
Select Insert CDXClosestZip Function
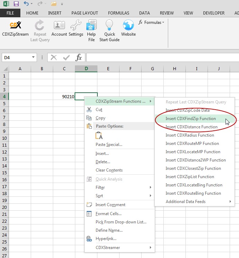tap(194, 168)
